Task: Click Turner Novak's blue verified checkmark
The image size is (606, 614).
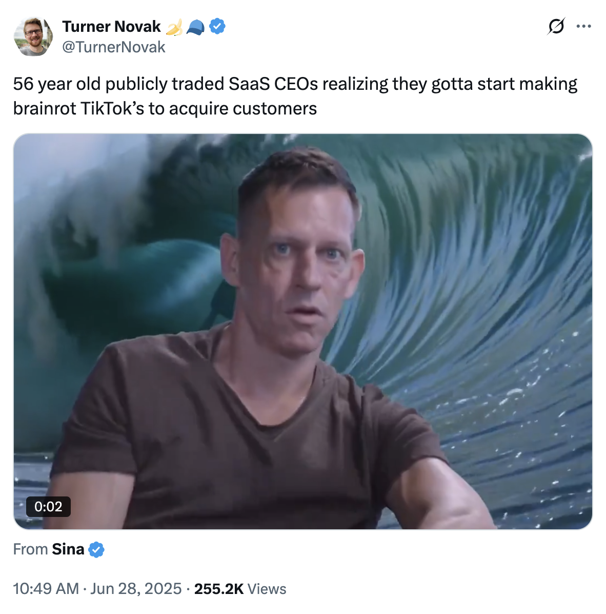Action: (x=217, y=26)
